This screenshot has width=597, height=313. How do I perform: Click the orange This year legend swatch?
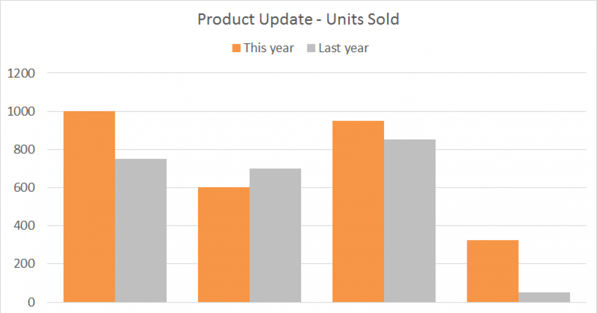click(236, 48)
